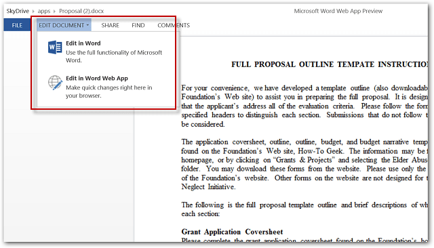
Task: Click 'Make quick changes right here' description
Action: click(x=108, y=91)
